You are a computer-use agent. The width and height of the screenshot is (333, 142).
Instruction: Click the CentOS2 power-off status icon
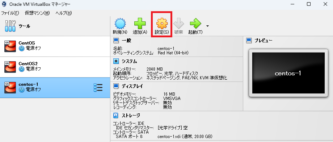[x=21, y=69]
